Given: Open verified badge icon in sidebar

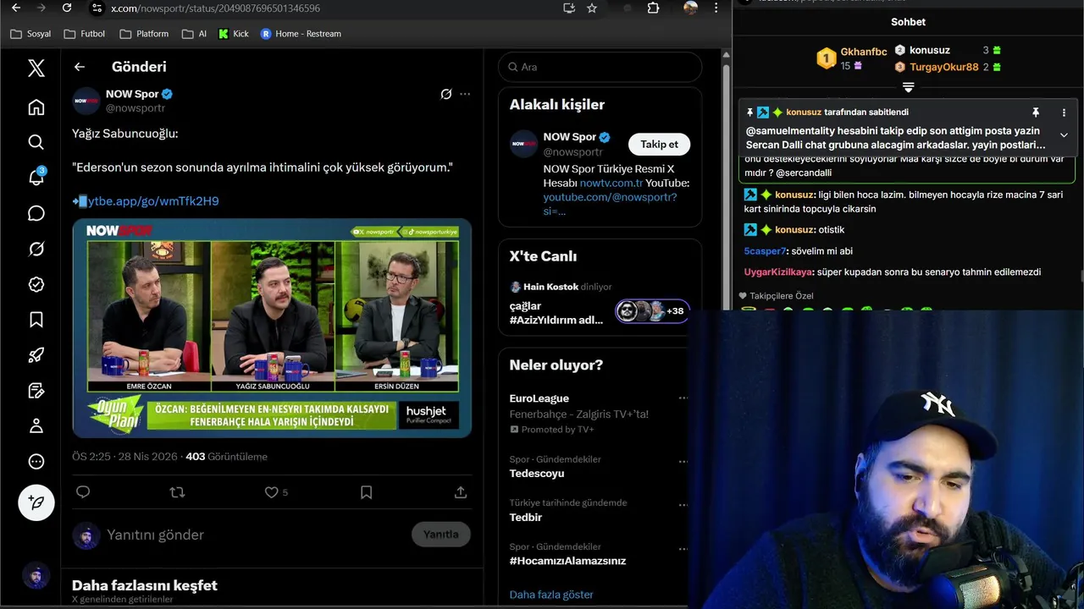Looking at the screenshot, I should click(36, 284).
